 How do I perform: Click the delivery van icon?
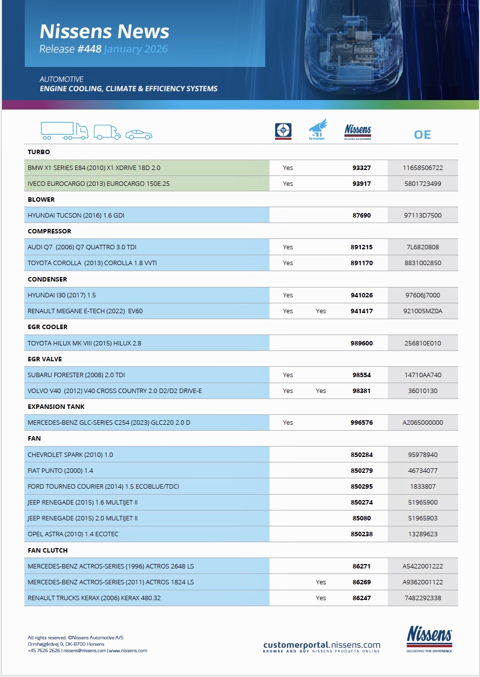(x=107, y=132)
